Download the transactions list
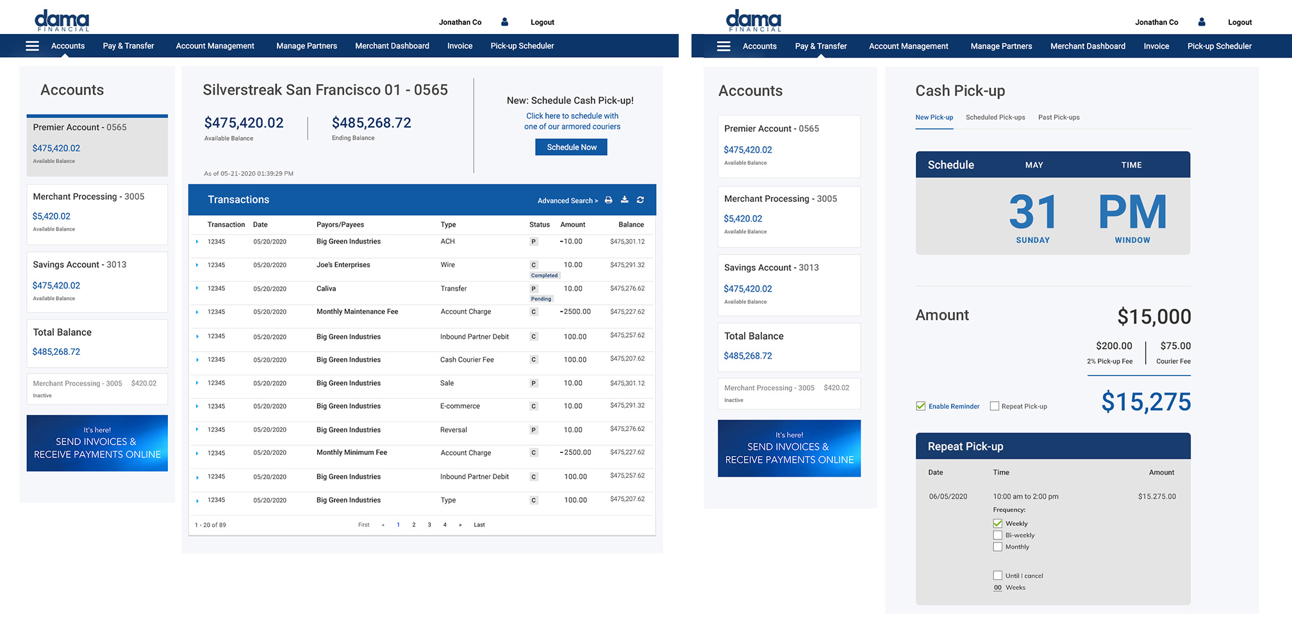1292x640 pixels. 624,200
